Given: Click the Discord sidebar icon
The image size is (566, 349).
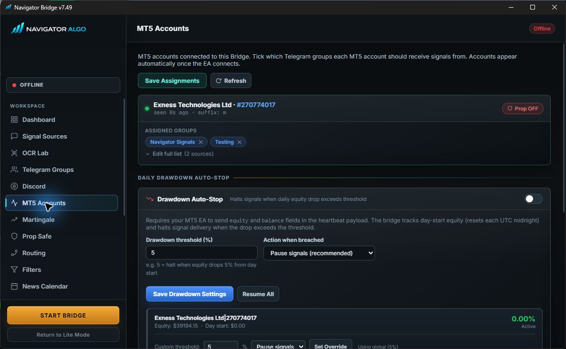Looking at the screenshot, I should [x=14, y=186].
